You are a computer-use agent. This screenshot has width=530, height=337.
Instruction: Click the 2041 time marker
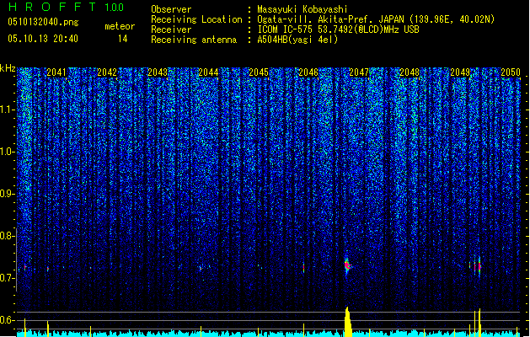pyautogui.click(x=56, y=72)
